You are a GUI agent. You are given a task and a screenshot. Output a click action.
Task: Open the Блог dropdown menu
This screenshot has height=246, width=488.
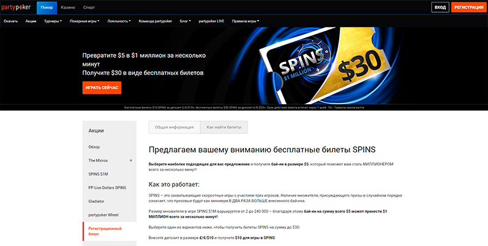point(186,21)
